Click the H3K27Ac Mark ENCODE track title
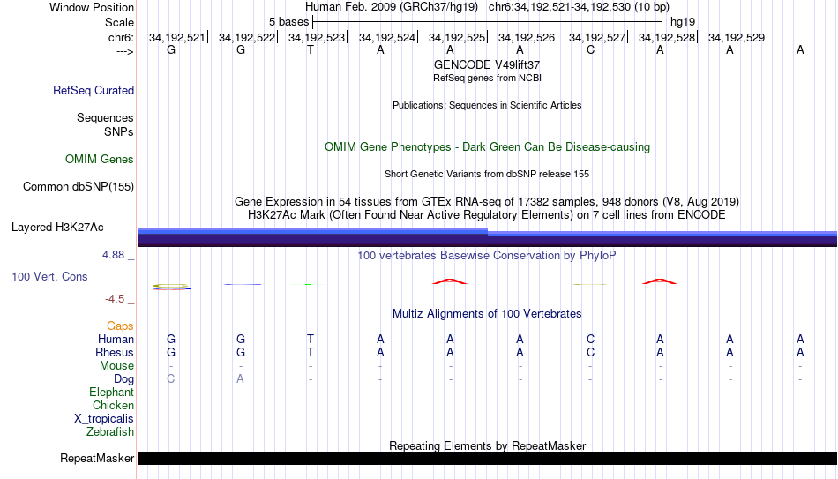 [487, 215]
